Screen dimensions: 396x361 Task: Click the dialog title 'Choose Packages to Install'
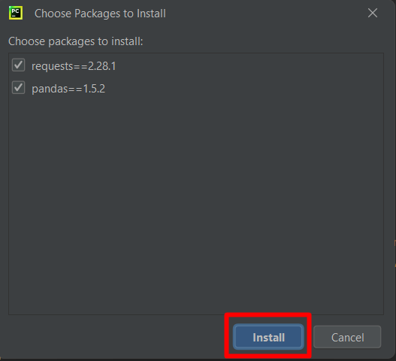pos(100,14)
